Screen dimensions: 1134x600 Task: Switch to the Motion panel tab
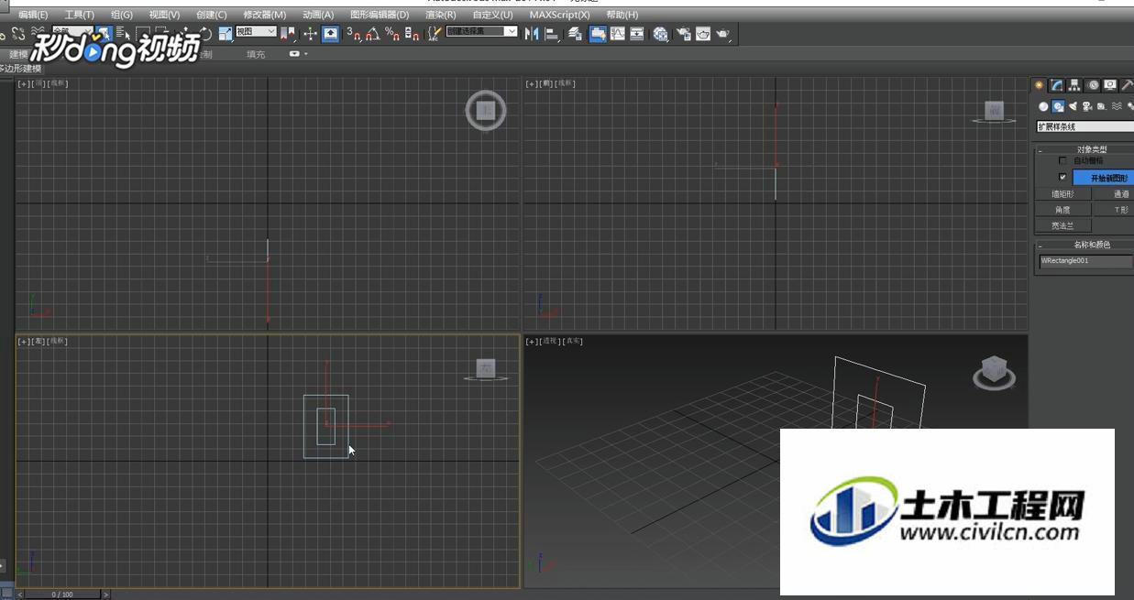click(x=1093, y=85)
